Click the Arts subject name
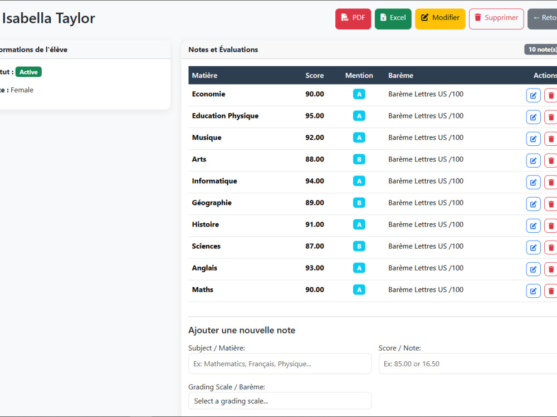The image size is (557, 417). click(199, 159)
